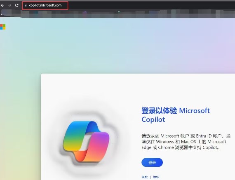Image resolution: width=235 pixels, height=180 pixels.
Task: Open the 隐私 privacy link
Action: (156, 177)
